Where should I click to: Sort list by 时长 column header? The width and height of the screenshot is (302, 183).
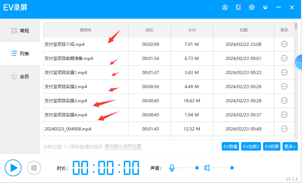(149, 30)
